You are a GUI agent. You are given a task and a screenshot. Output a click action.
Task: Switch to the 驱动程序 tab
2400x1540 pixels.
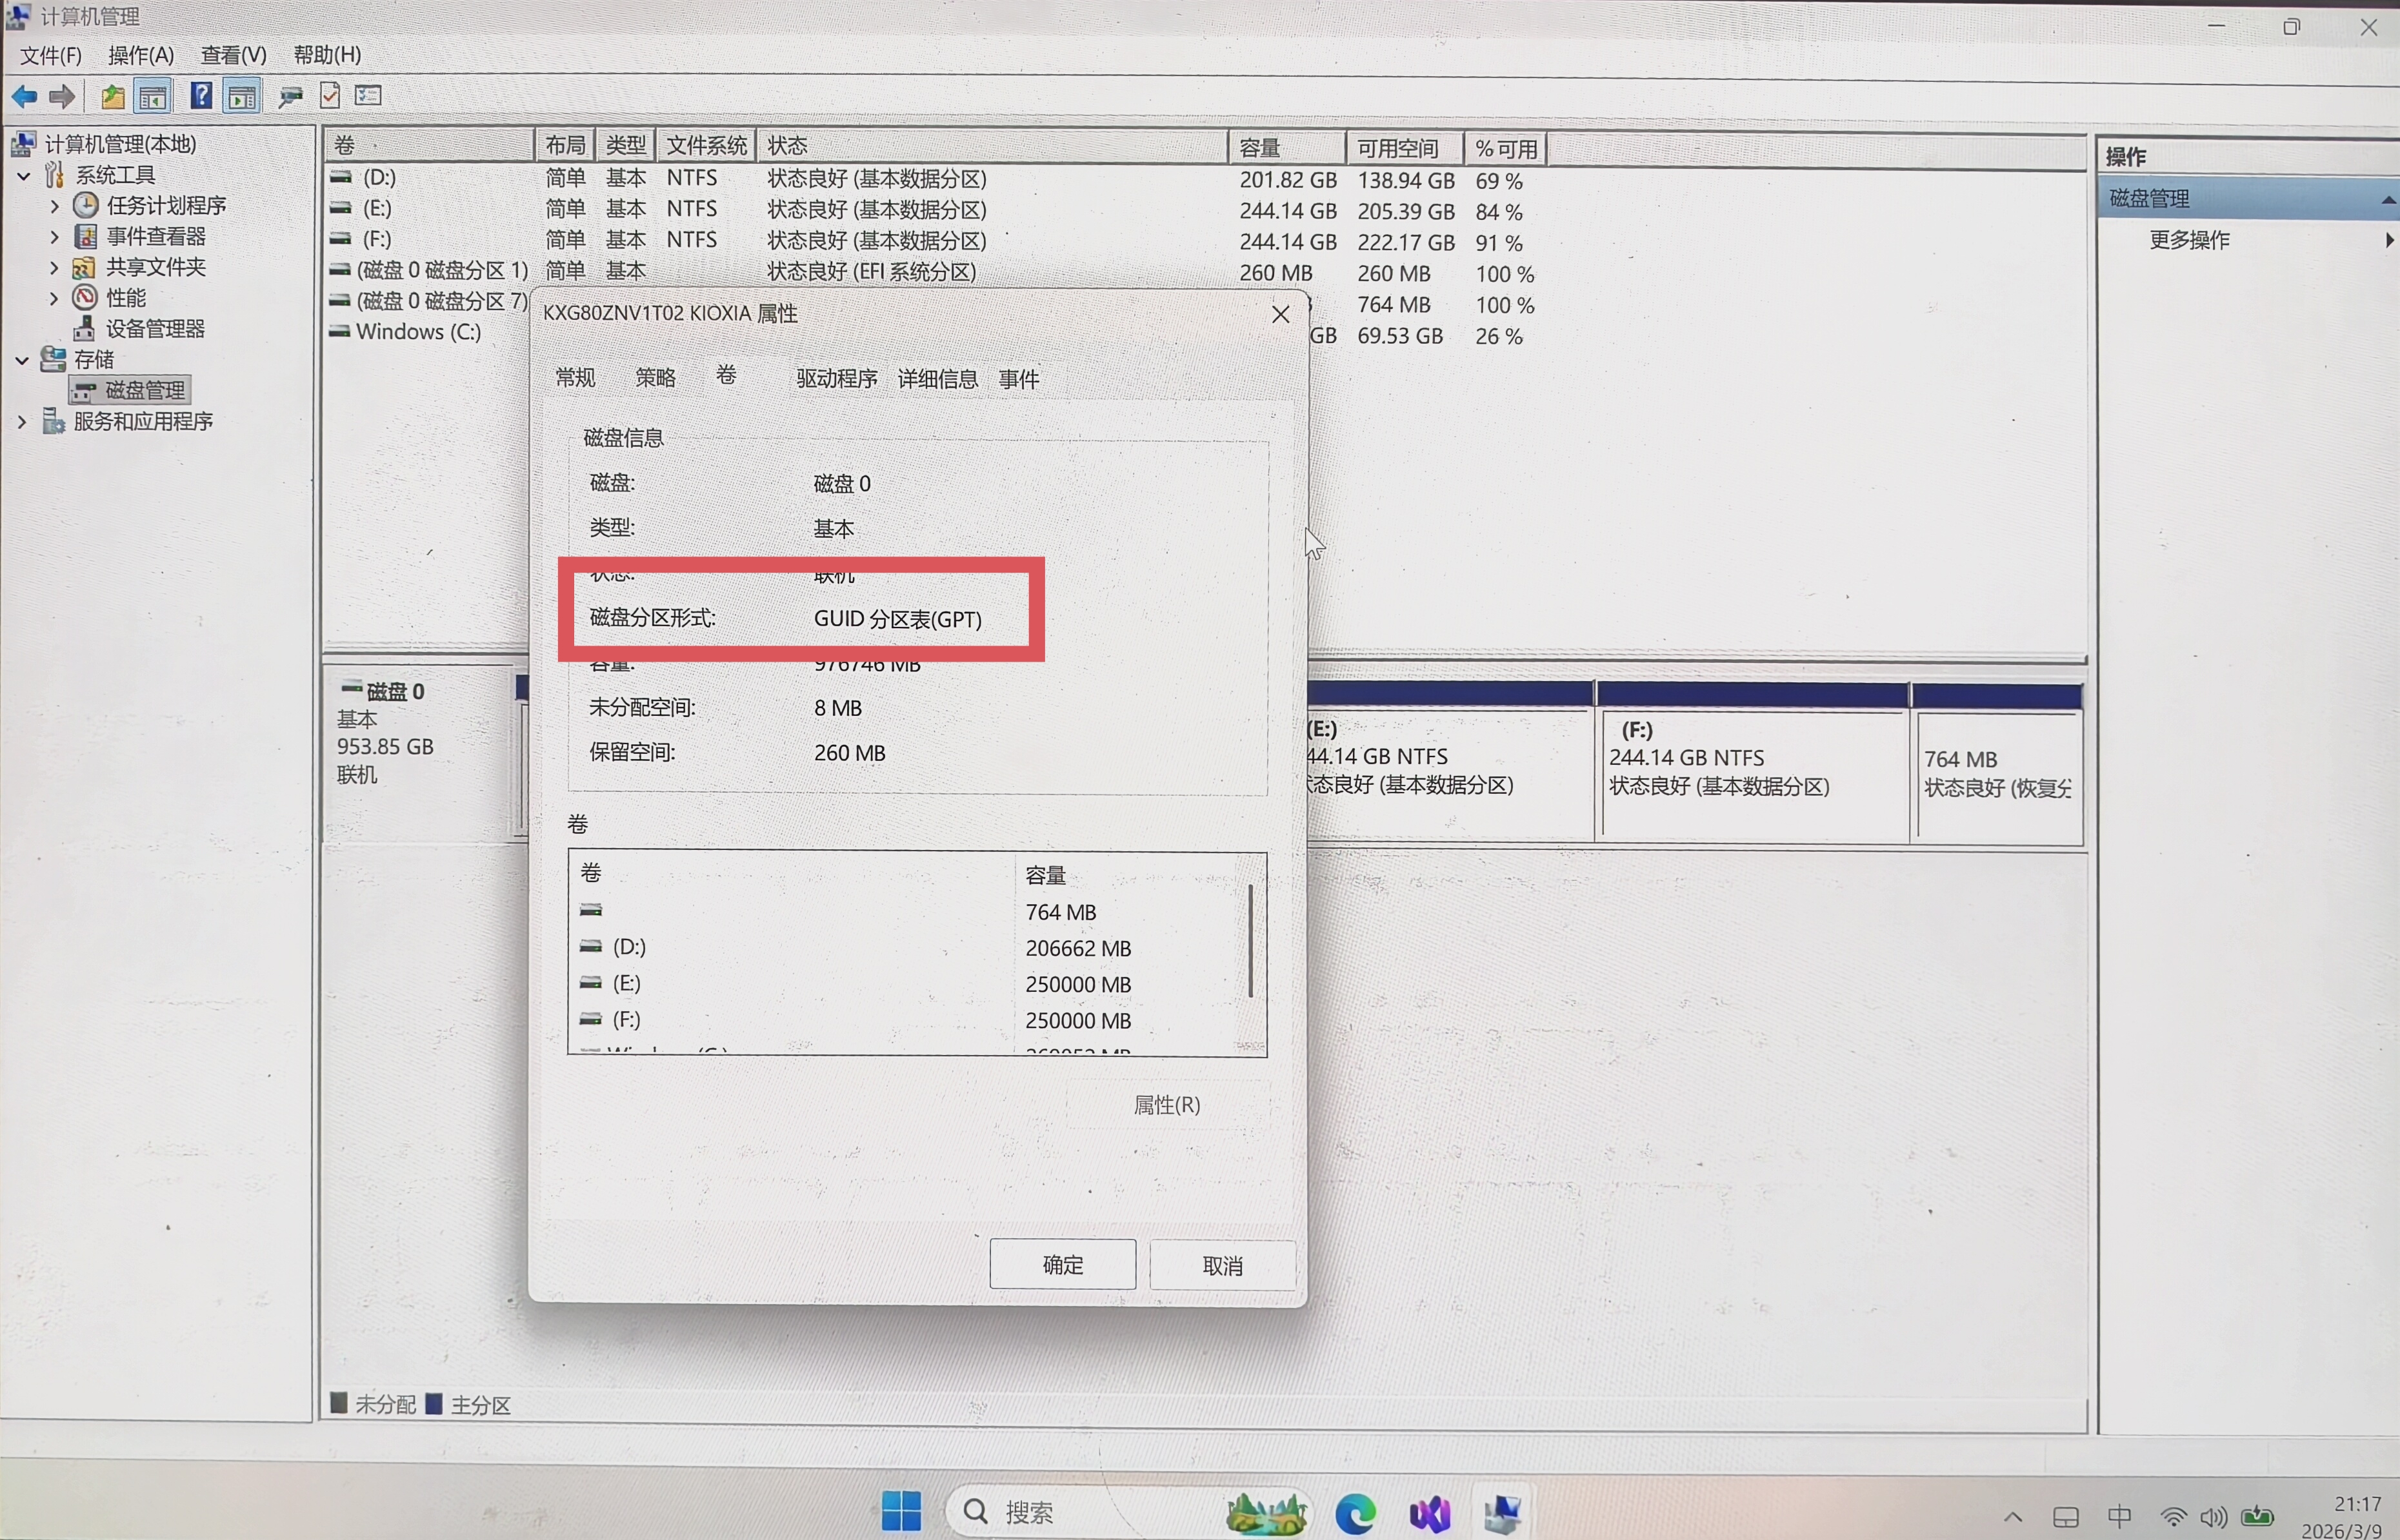[836, 379]
